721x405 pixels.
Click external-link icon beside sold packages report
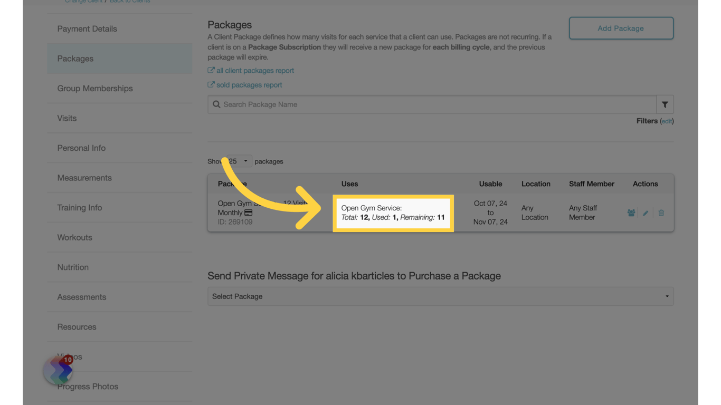211,84
